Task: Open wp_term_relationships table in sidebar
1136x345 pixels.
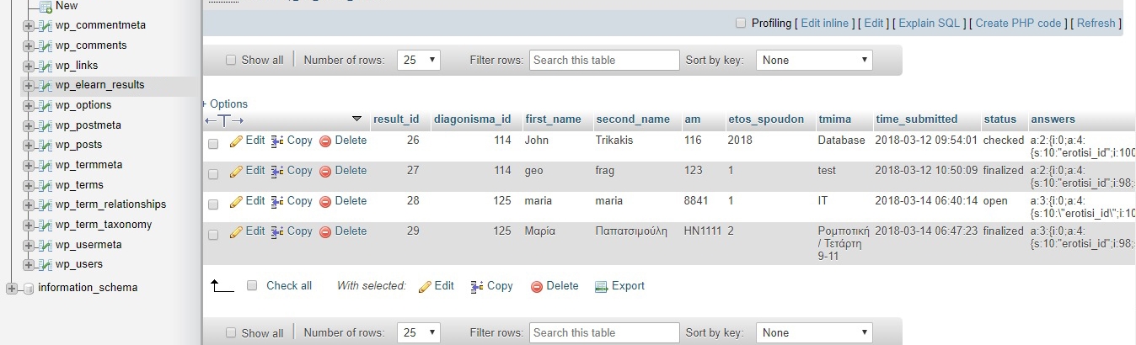Action: [110, 204]
